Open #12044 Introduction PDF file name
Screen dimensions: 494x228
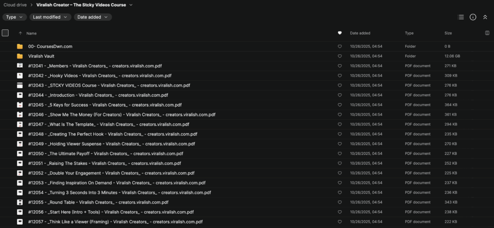click(x=98, y=95)
